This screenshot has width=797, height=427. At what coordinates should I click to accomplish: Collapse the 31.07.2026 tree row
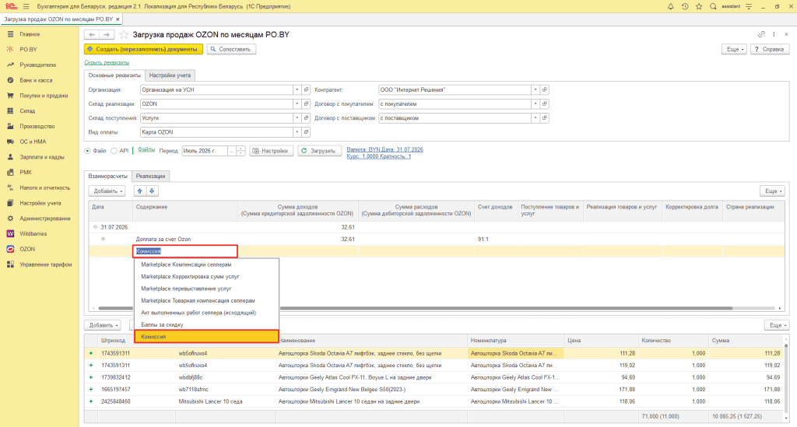point(95,227)
